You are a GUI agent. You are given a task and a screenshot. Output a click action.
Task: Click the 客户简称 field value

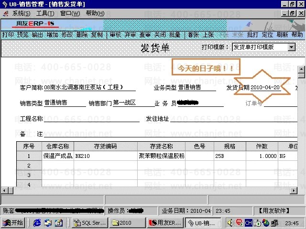pyautogui.click(x=90, y=87)
